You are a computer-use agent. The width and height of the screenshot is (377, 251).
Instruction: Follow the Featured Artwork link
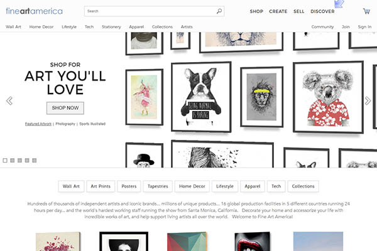(x=38, y=124)
